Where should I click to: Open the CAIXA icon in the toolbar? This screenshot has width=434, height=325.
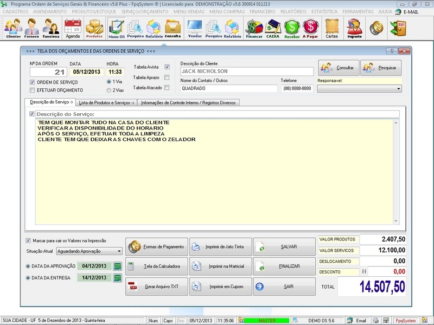[x=272, y=25]
